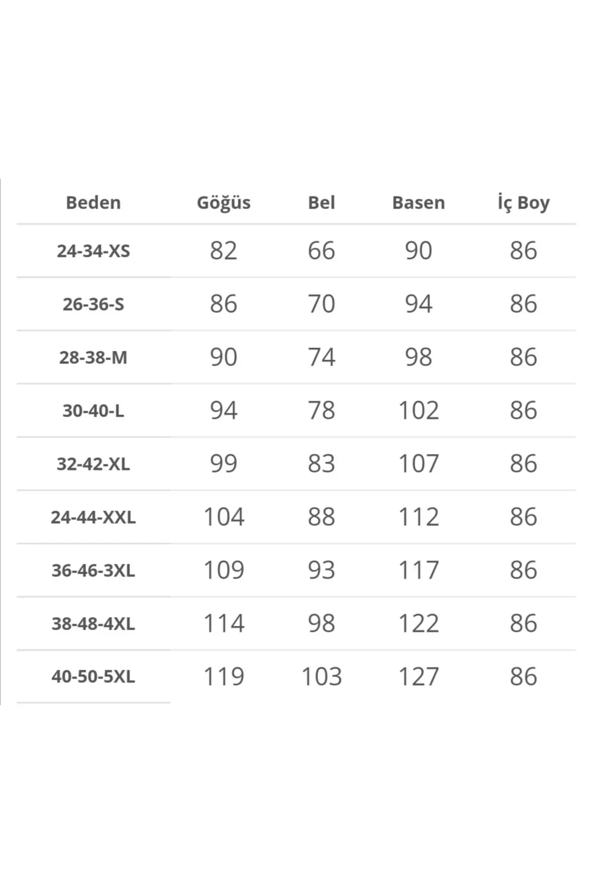This screenshot has height=884, width=589.
Task: Click the chest value 104 for XXL
Action: point(223,517)
